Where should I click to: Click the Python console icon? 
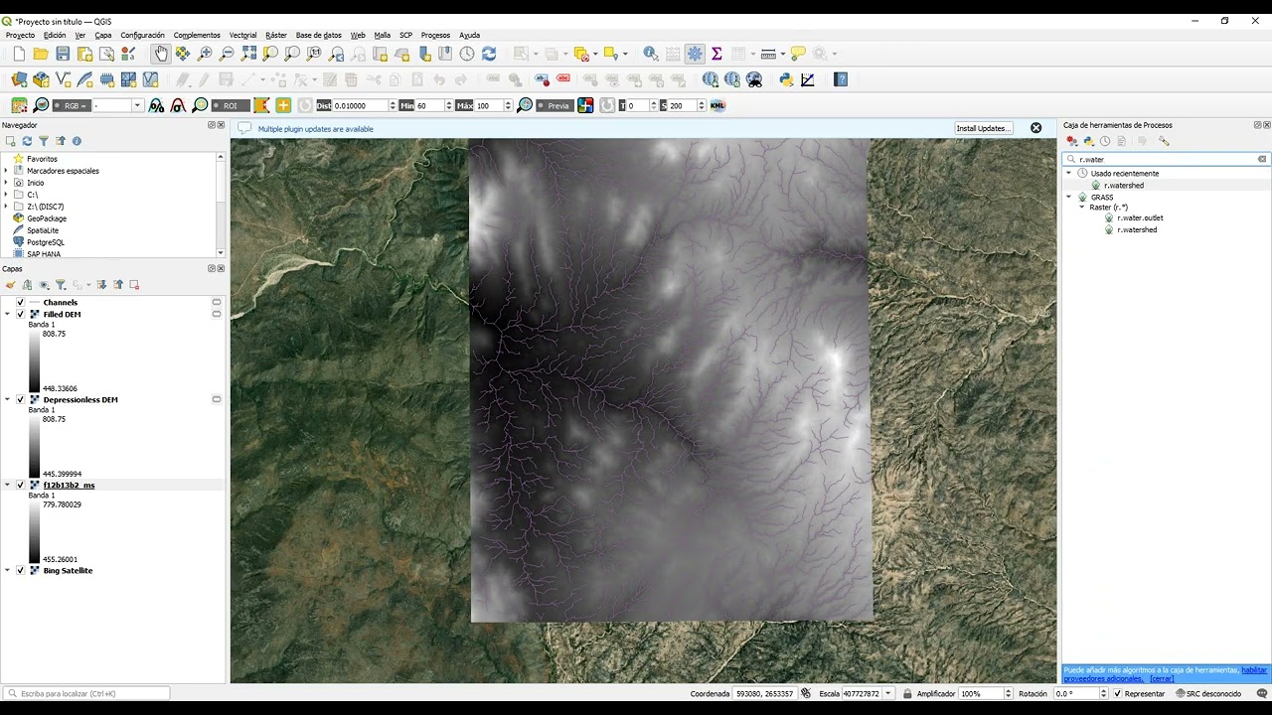[x=786, y=79]
